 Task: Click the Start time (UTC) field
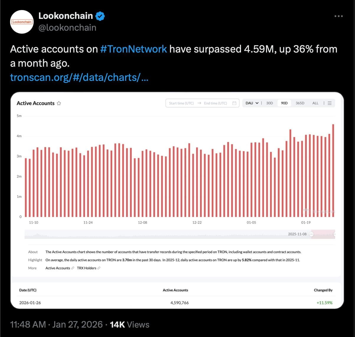click(x=181, y=103)
